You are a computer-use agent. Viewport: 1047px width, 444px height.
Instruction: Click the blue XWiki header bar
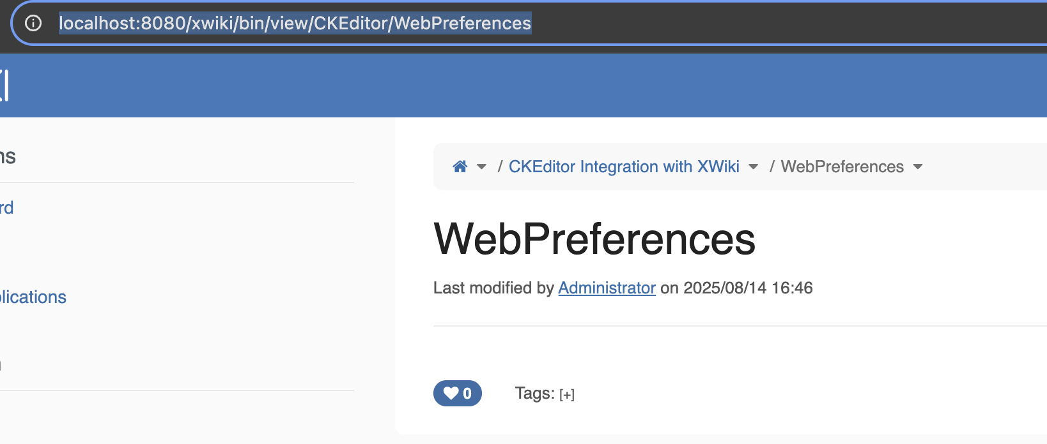[511, 85]
